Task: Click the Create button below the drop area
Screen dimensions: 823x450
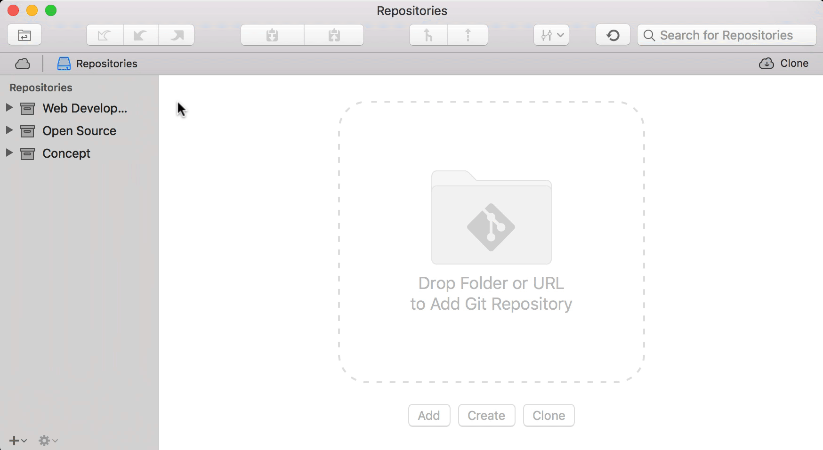Action: pyautogui.click(x=486, y=416)
